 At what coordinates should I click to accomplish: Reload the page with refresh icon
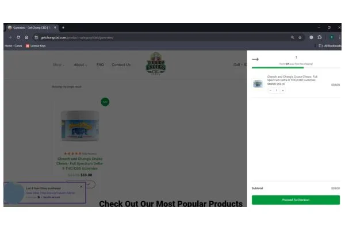(x=18, y=37)
